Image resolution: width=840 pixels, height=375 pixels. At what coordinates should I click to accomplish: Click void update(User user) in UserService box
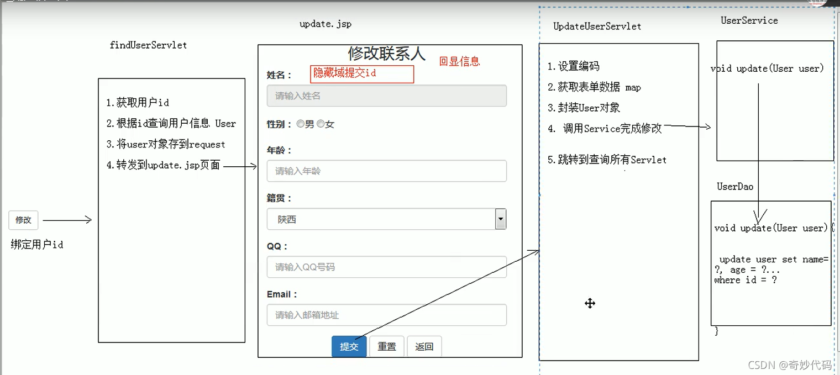pyautogui.click(x=767, y=68)
